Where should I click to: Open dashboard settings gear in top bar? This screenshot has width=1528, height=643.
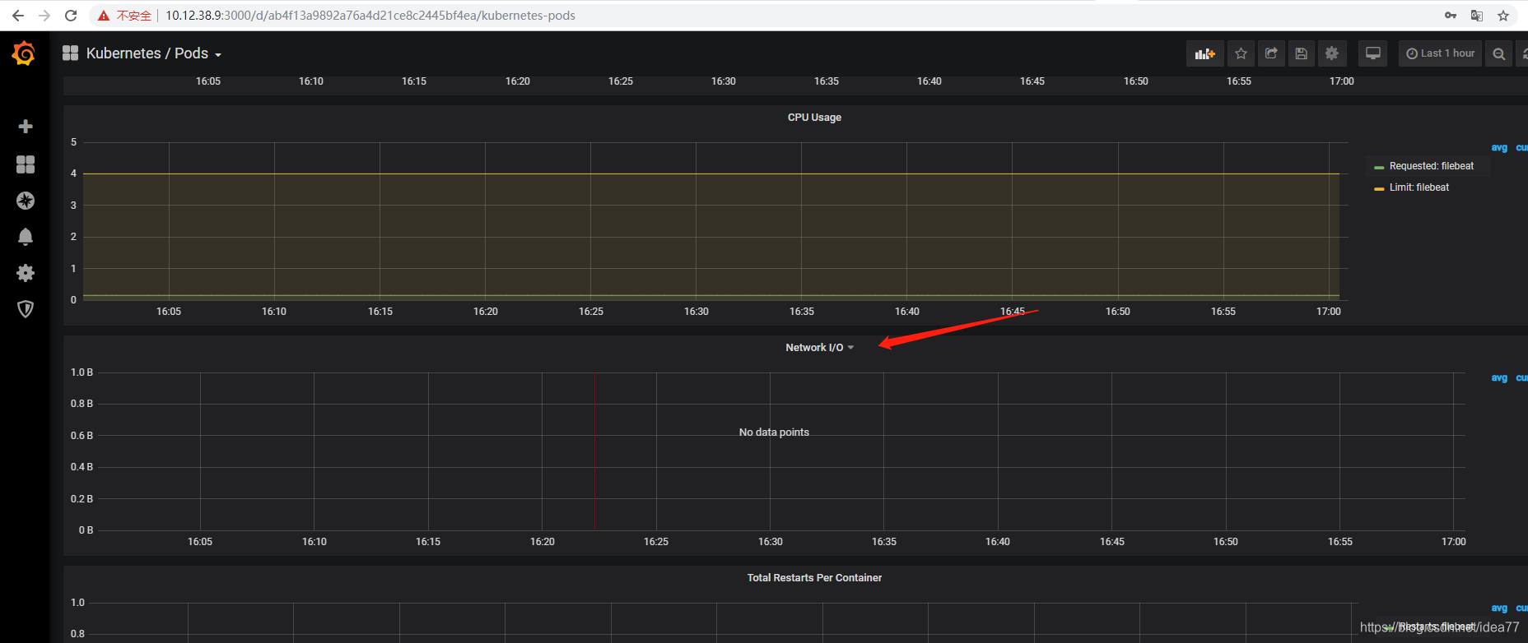1331,53
